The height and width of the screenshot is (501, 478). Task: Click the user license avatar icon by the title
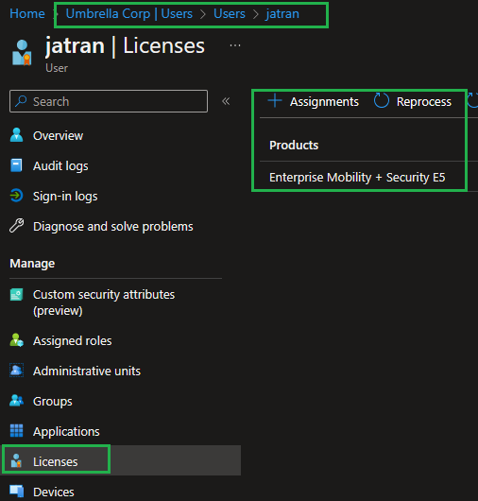pyautogui.click(x=22, y=53)
